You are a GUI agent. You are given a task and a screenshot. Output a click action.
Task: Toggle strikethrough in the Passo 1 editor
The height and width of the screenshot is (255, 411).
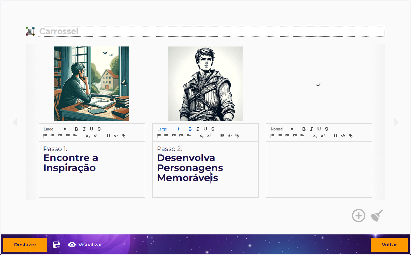[99, 129]
